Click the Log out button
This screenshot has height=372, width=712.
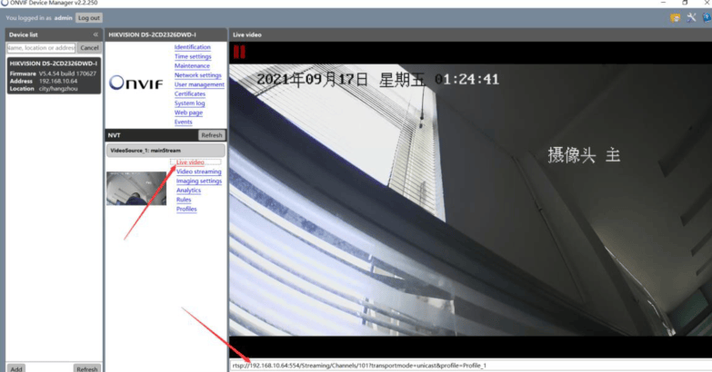(x=89, y=17)
